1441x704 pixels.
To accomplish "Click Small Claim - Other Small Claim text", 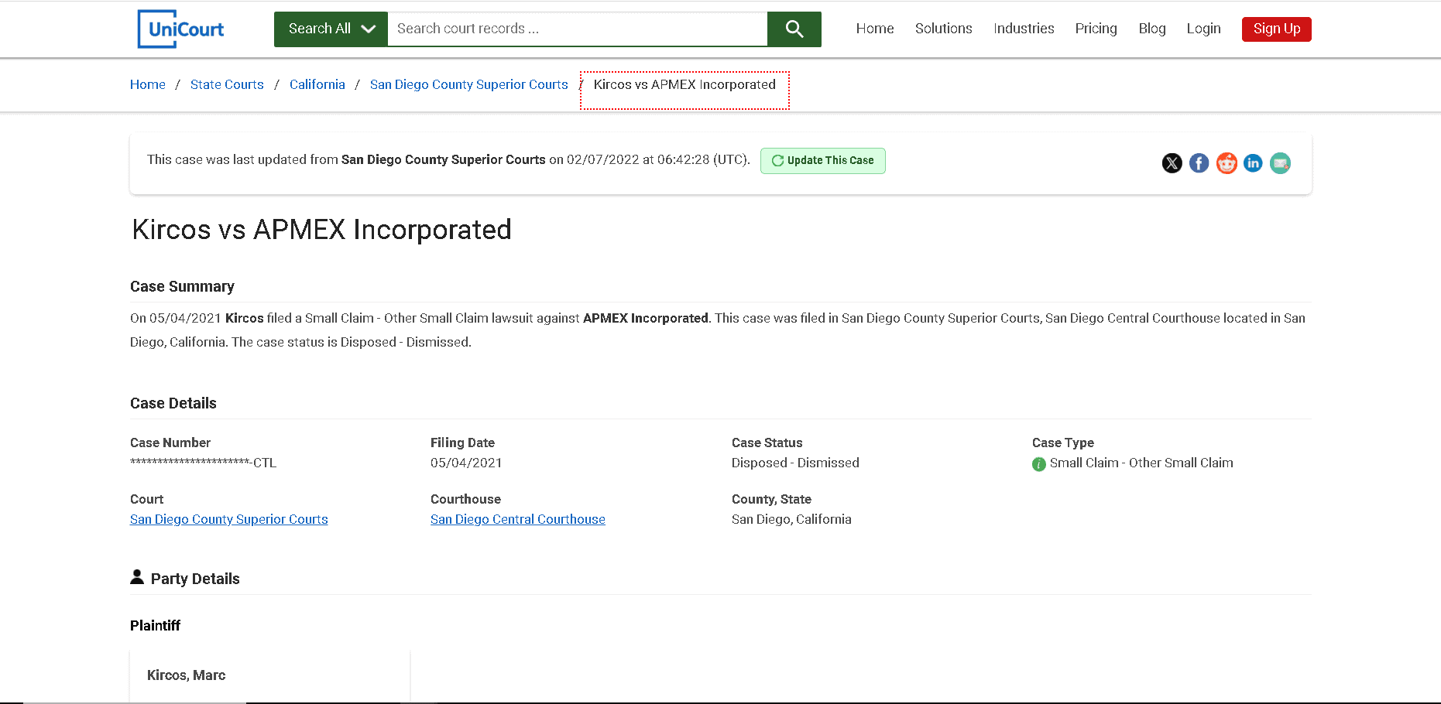I will pyautogui.click(x=1141, y=463).
